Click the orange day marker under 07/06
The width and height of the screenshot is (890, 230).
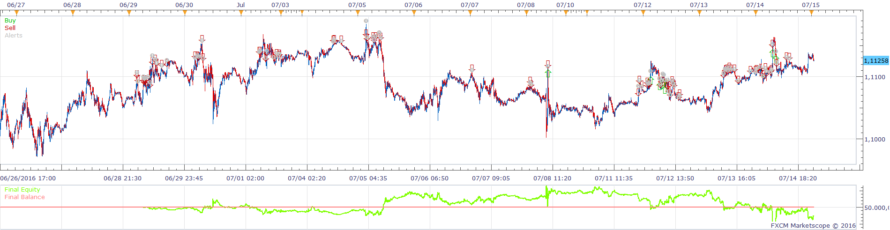[x=414, y=13]
